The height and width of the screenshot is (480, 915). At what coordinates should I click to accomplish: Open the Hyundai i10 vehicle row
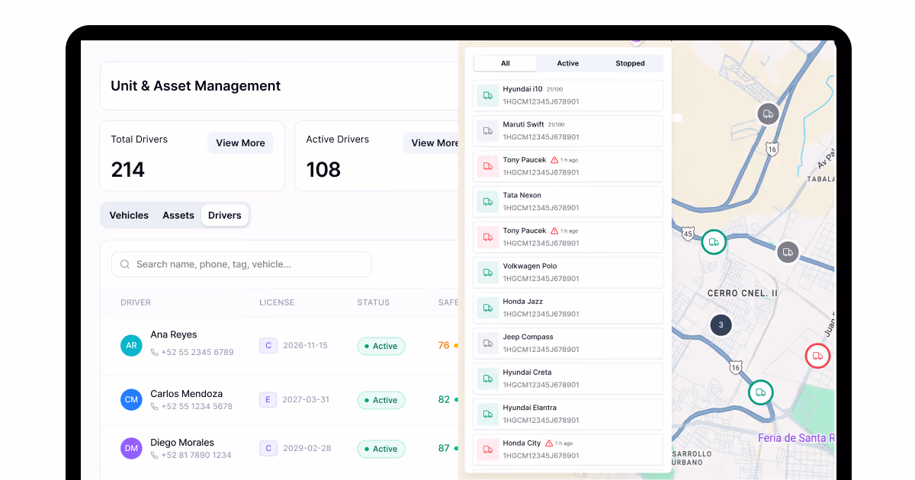568,95
